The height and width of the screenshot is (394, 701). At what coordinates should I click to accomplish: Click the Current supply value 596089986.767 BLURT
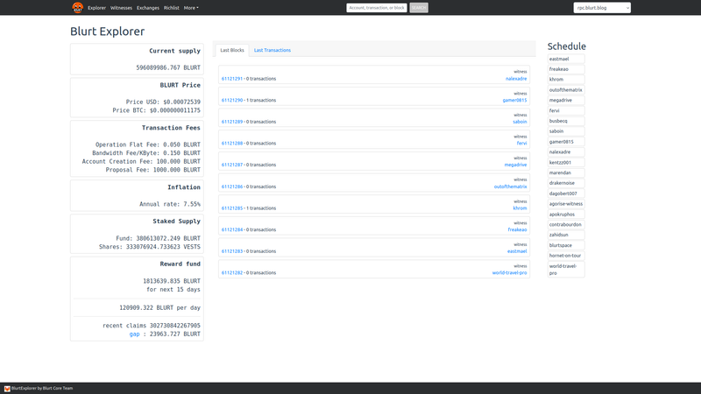point(168,68)
